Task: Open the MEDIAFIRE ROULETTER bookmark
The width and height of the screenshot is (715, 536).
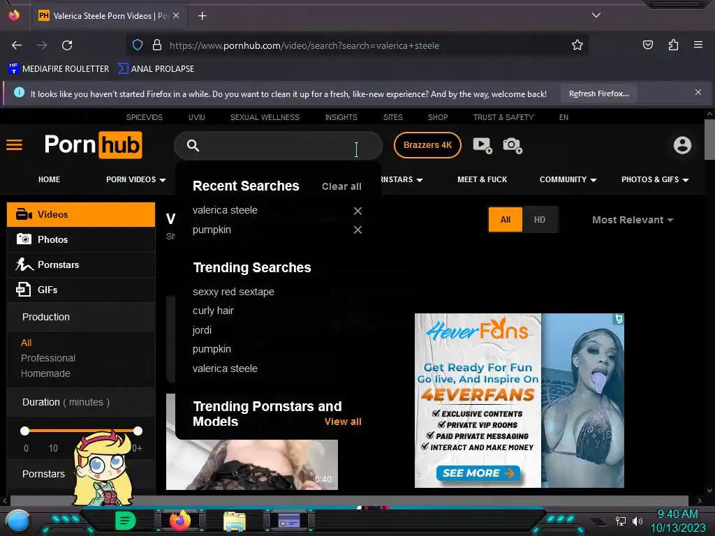Action: (x=59, y=69)
